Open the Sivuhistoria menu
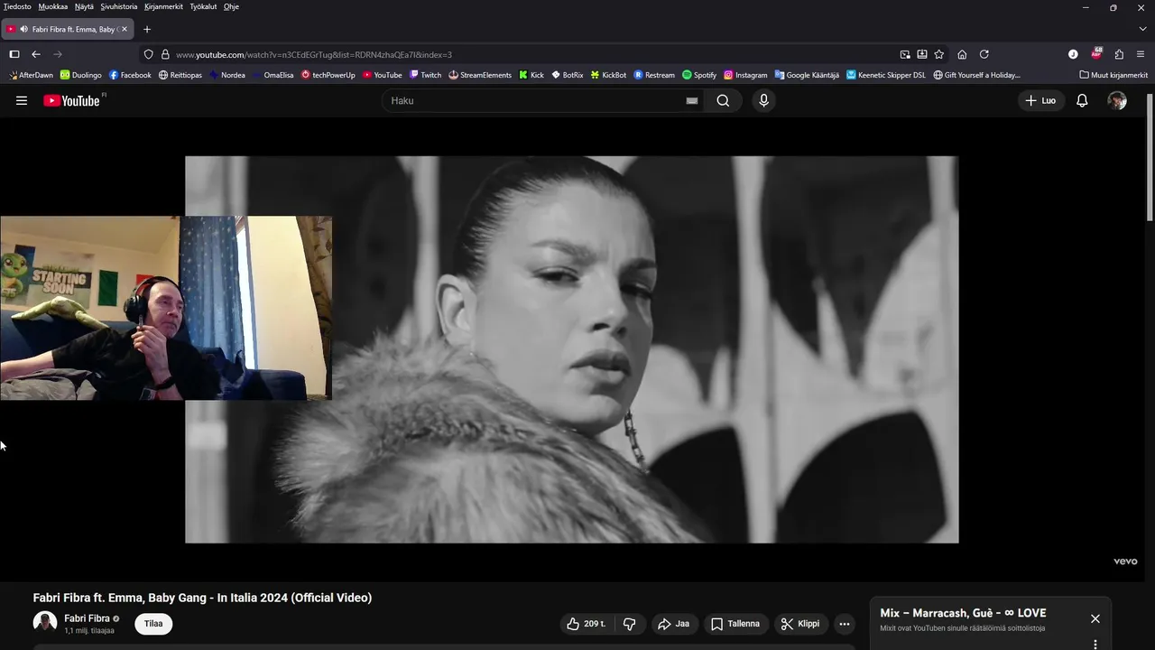This screenshot has height=650, width=1155. 119,6
